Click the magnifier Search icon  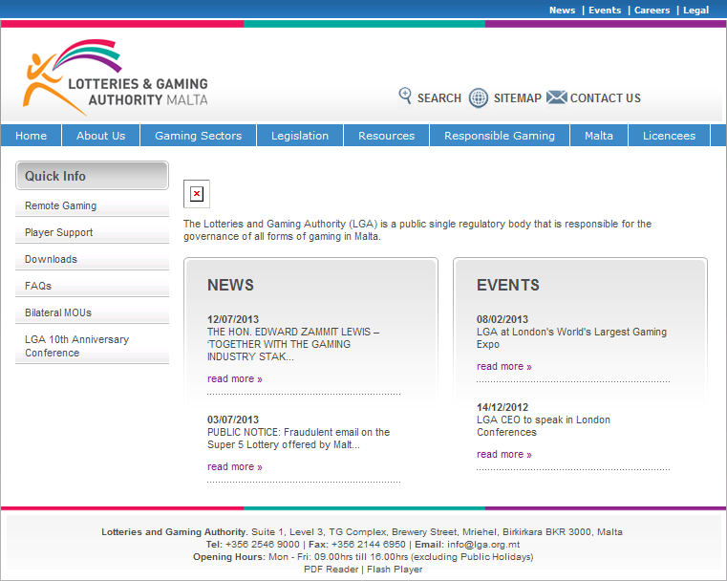tap(405, 96)
